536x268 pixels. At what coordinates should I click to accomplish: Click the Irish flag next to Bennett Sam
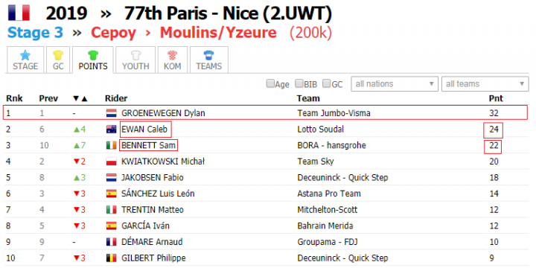point(111,146)
